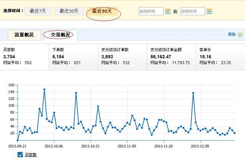245x163 pixels.
Task: Switch to the 流量概况 tab
Action: pyautogui.click(x=24, y=35)
